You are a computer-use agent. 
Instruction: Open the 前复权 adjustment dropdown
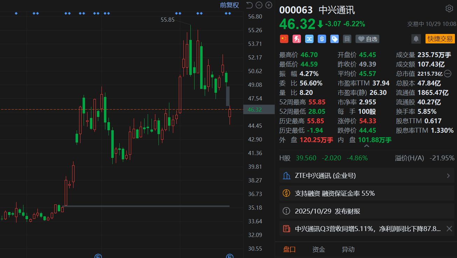click(229, 5)
